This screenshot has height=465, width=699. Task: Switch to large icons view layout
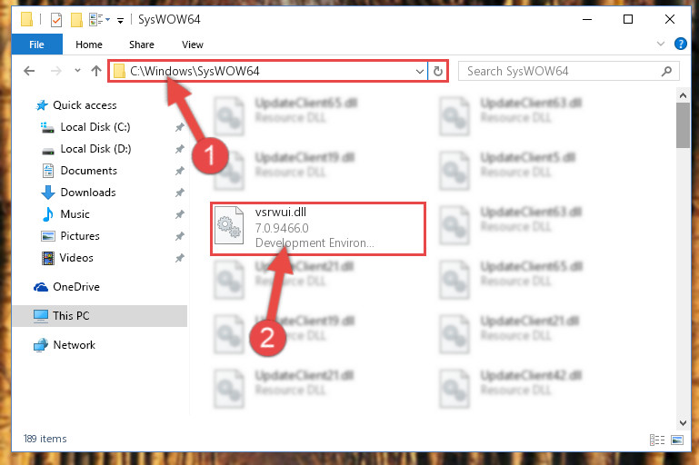click(x=677, y=440)
